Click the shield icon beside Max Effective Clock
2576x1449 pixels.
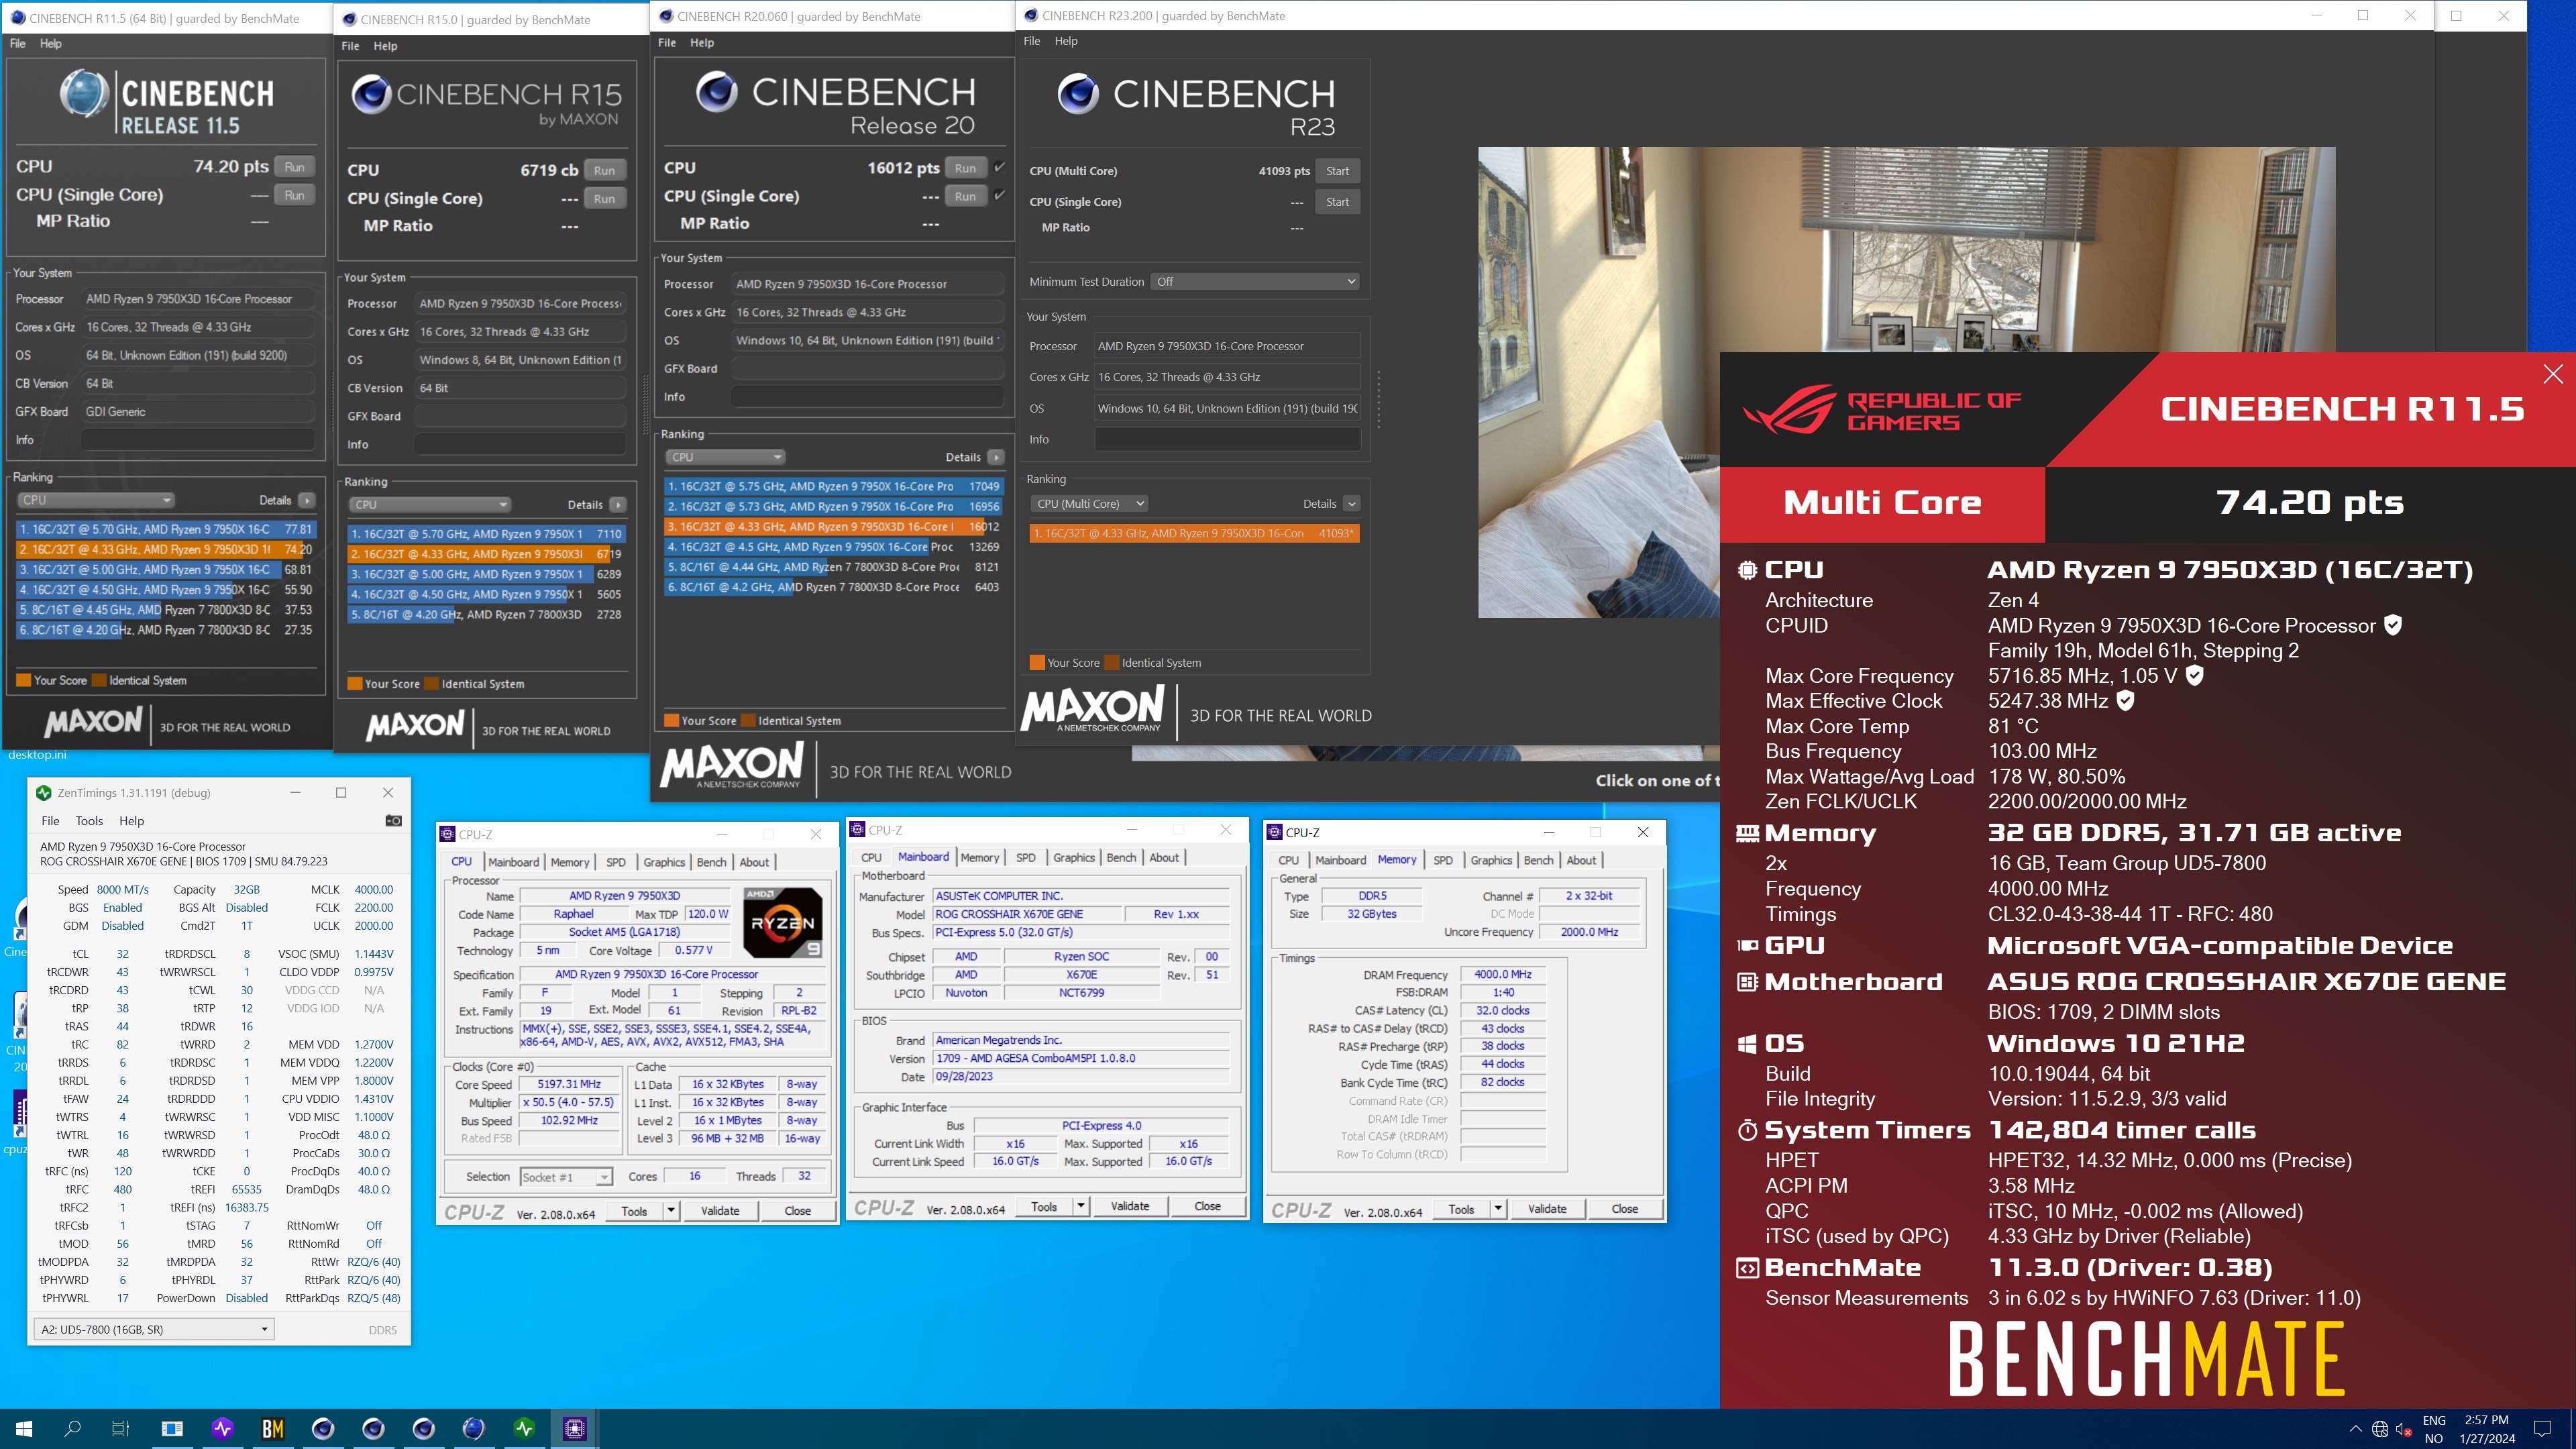2125,700
